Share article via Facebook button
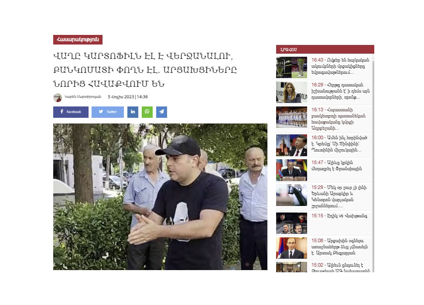 (71, 112)
